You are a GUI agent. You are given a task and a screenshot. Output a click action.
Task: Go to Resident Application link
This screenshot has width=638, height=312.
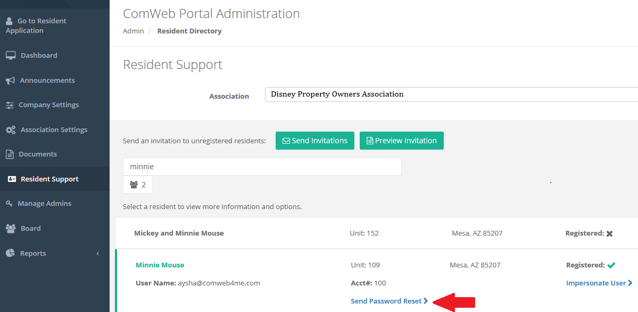[36, 25]
